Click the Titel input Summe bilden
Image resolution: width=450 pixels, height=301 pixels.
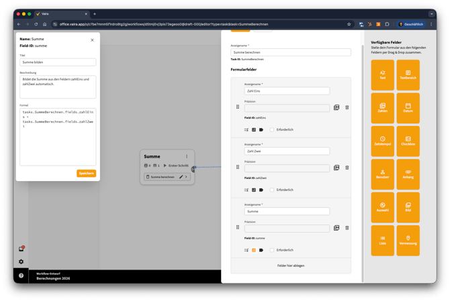click(58, 62)
